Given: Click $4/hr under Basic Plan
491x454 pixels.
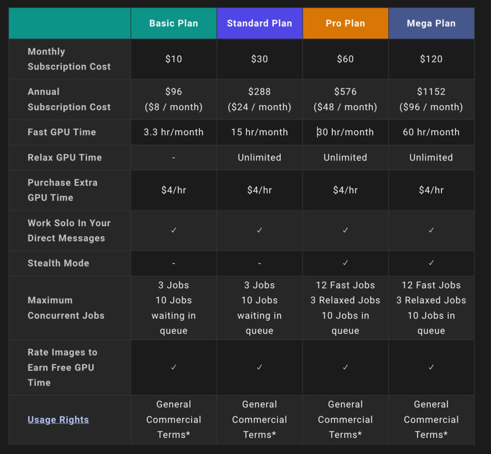Looking at the screenshot, I should (x=174, y=190).
